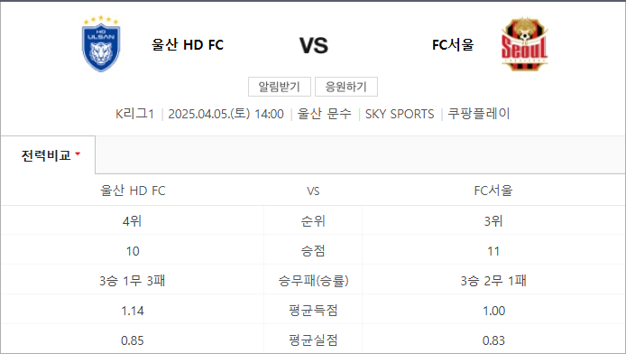626x354 pixels.
Task: Select the 울산 HD FC team name in the header
Action: point(188,45)
